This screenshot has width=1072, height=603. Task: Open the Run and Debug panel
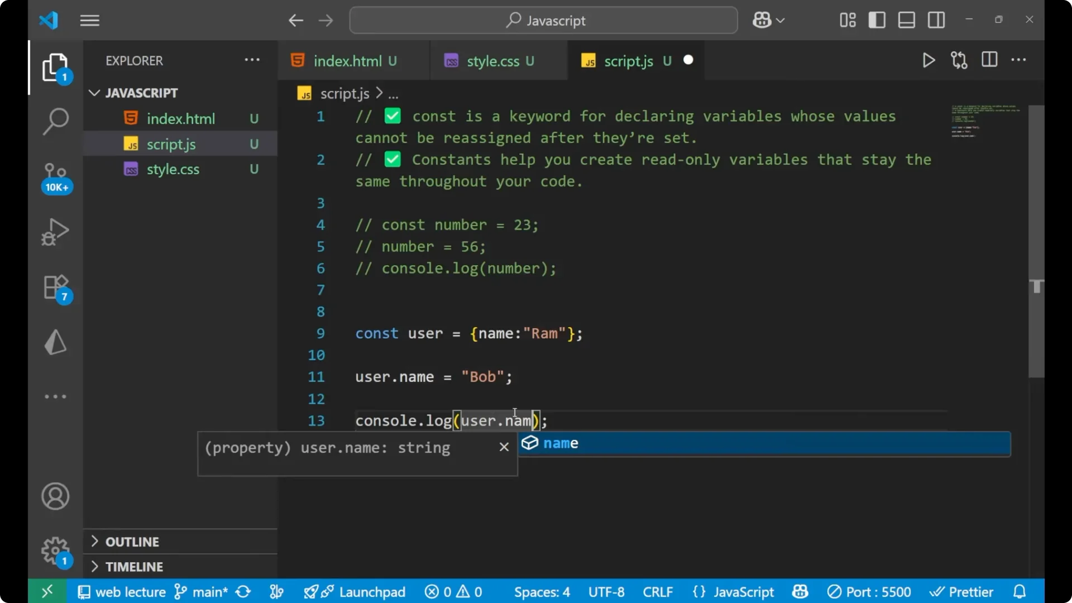(55, 232)
